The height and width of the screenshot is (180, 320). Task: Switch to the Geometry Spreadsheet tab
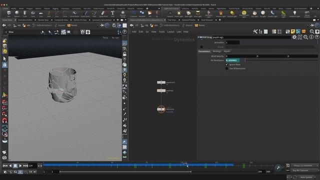point(102,20)
